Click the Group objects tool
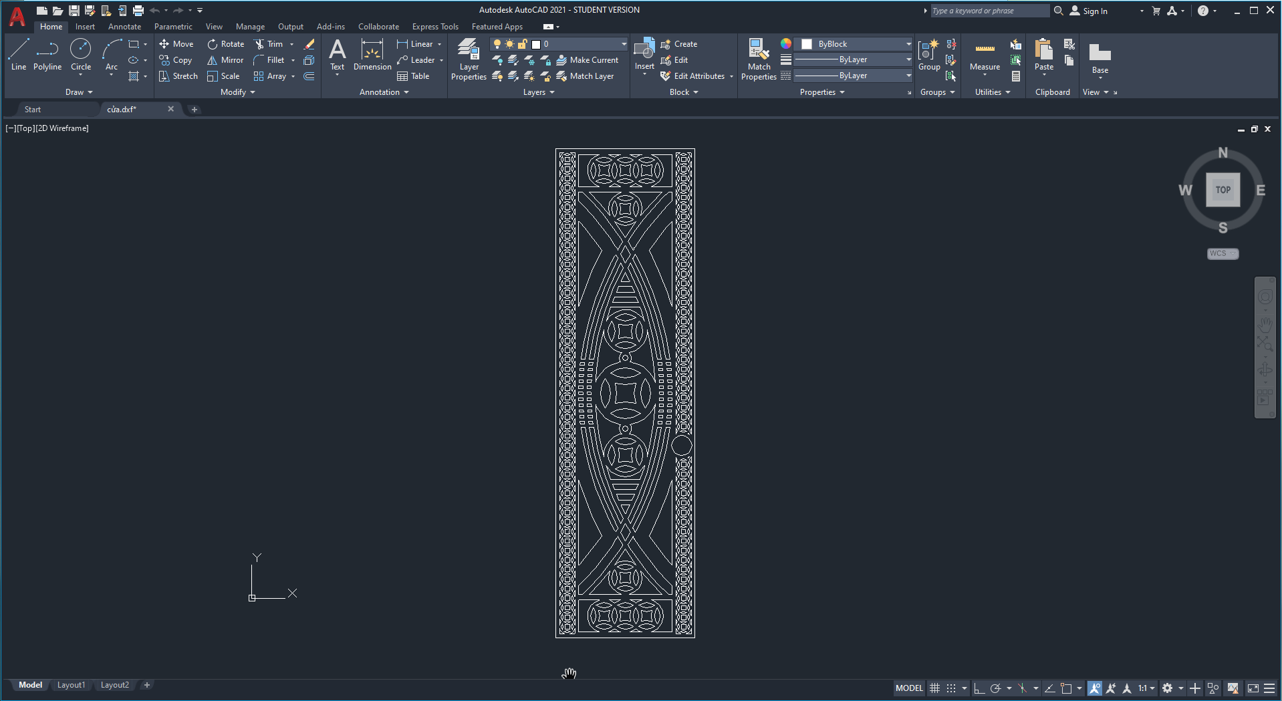This screenshot has height=701, width=1282. 929,55
